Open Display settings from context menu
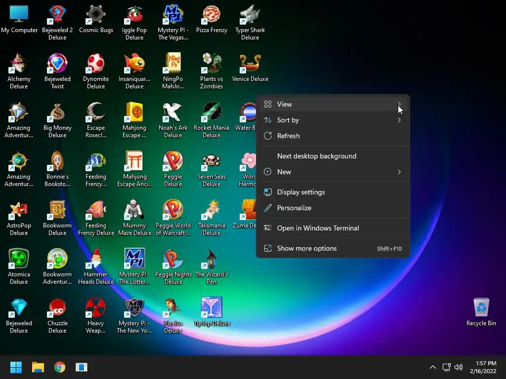Viewport: 506px width, 379px height. [x=333, y=192]
